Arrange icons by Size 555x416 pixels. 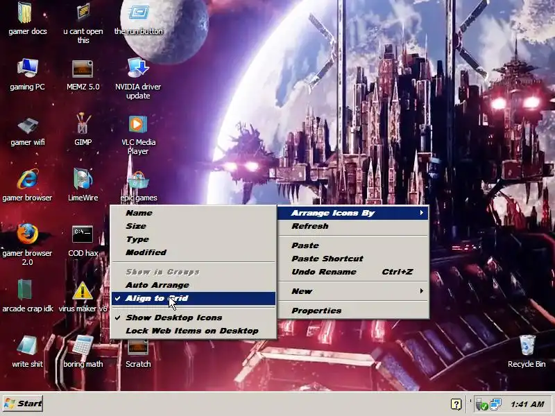(x=194, y=226)
